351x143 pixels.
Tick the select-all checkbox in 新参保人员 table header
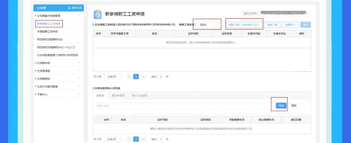[97, 120]
